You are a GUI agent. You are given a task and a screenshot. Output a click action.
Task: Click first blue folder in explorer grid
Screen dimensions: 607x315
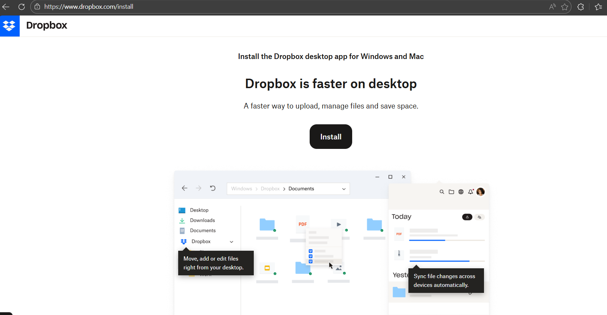tap(267, 224)
